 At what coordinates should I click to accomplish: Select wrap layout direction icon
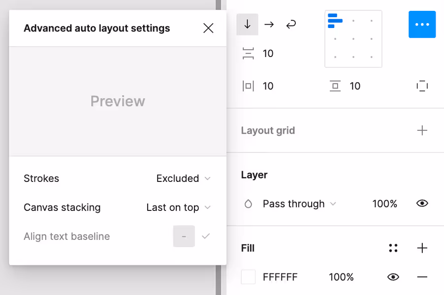(291, 24)
